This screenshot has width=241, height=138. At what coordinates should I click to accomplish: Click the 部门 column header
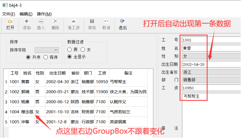[88, 73]
